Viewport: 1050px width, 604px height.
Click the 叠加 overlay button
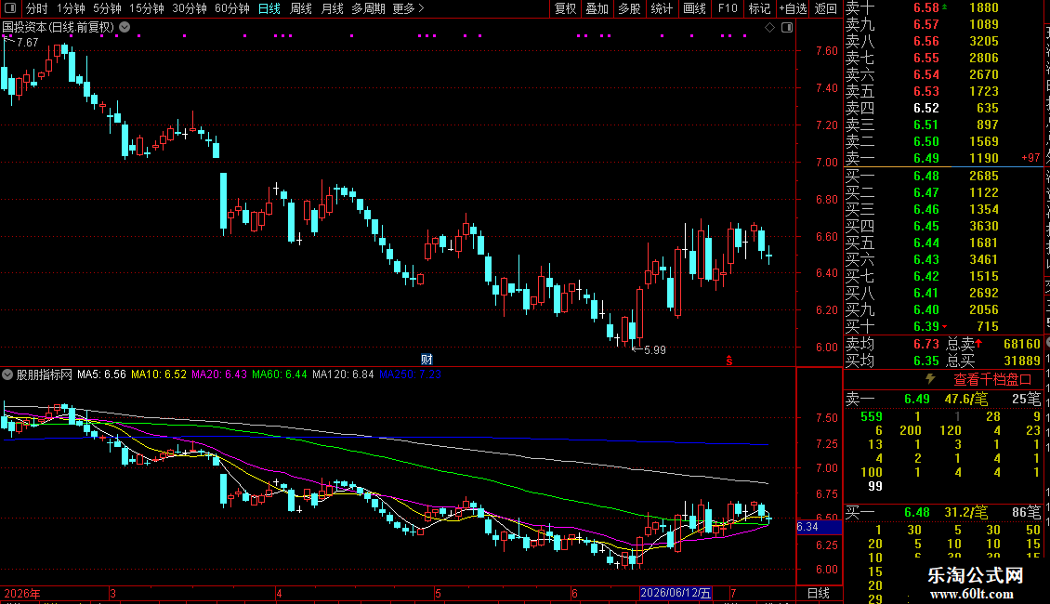[597, 8]
